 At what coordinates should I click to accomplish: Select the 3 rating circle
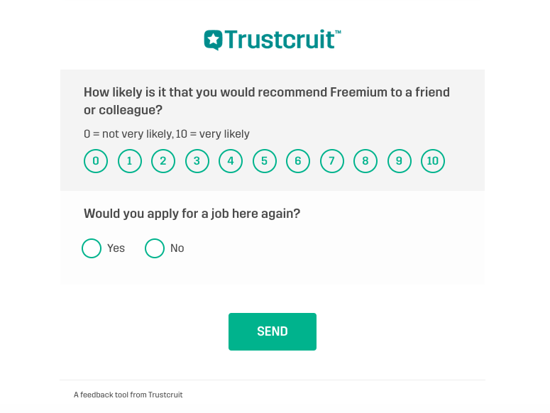197,161
